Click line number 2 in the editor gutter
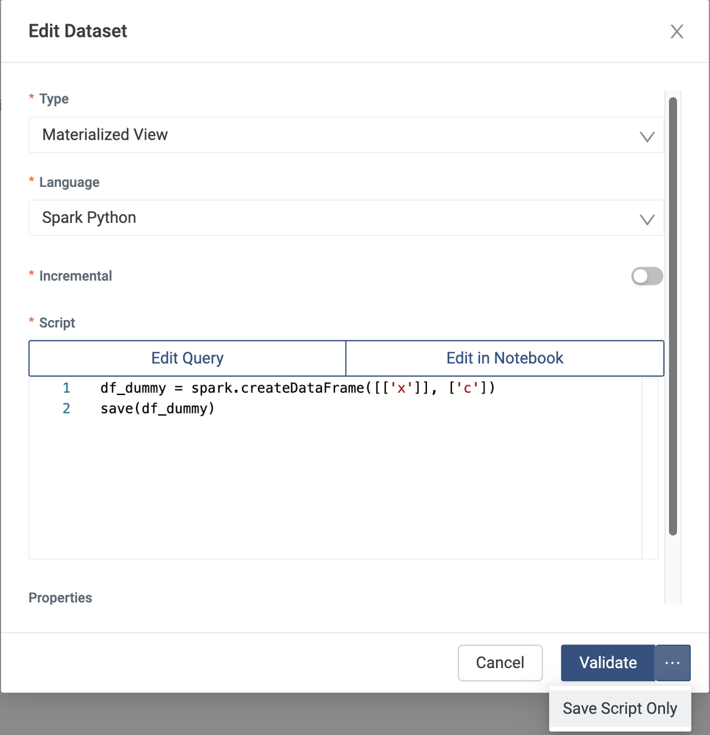The height and width of the screenshot is (735, 710). [x=66, y=408]
